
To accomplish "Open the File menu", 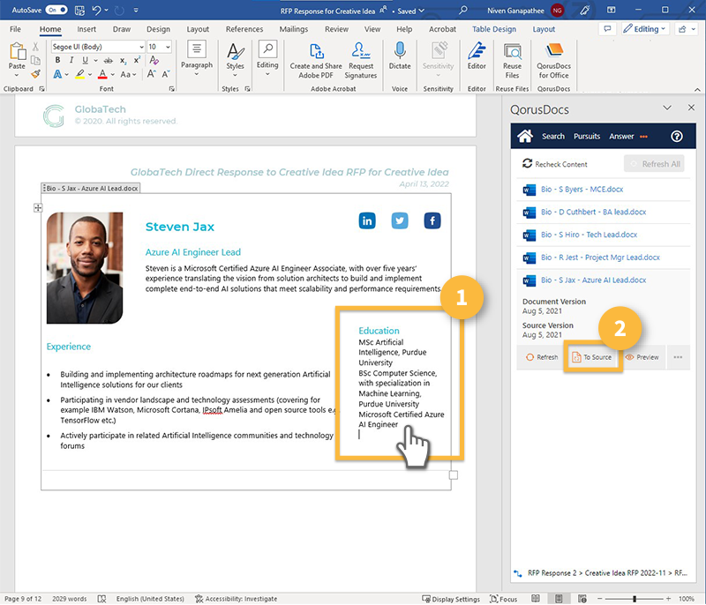I will tap(15, 29).
